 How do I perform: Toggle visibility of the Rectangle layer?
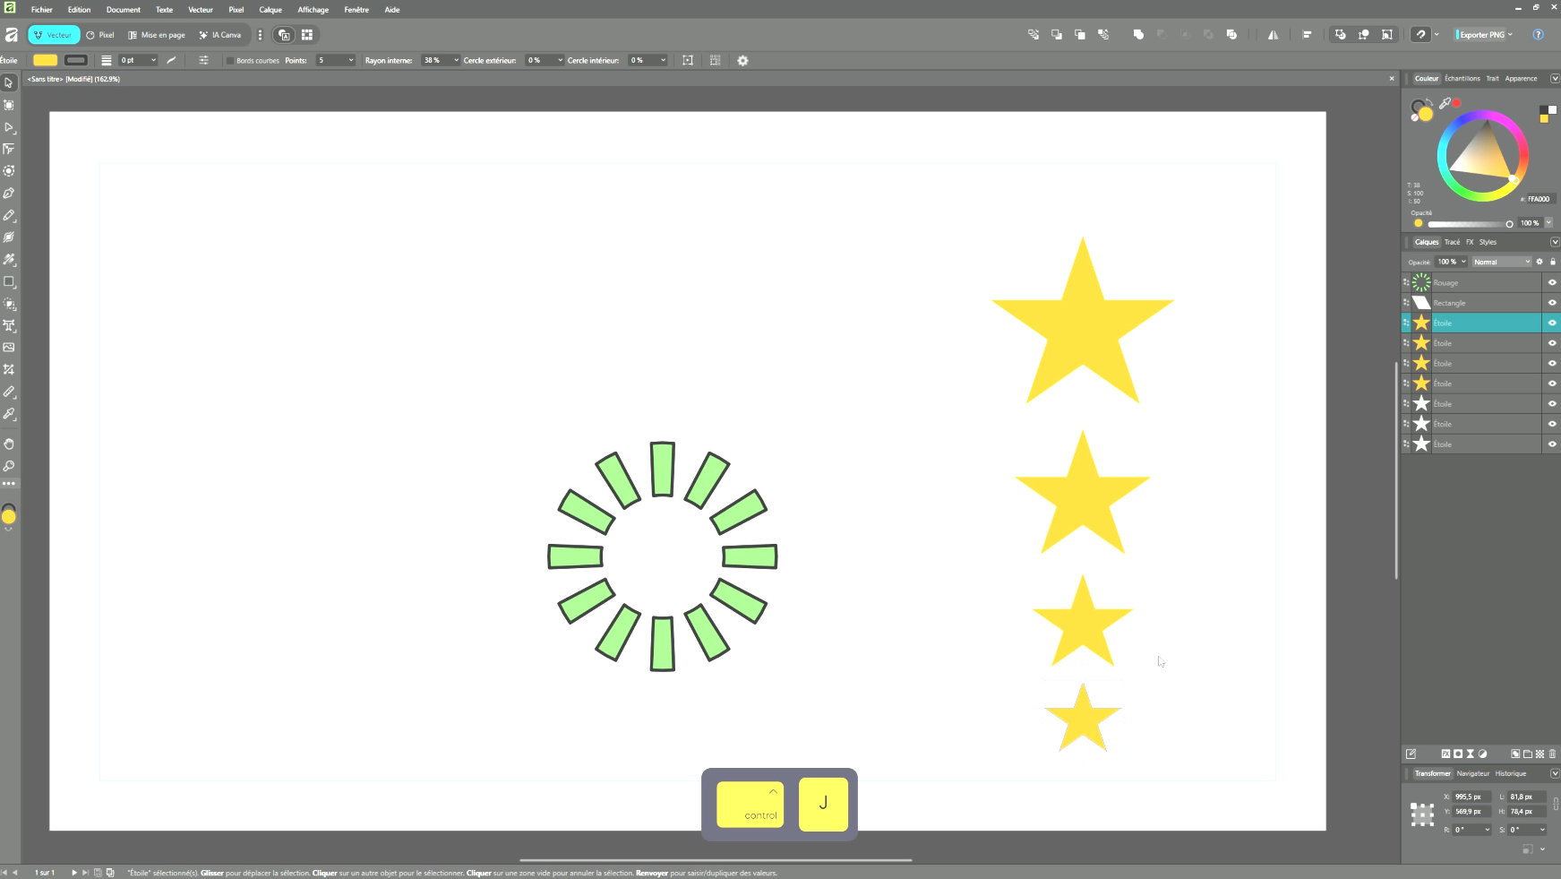(x=1552, y=303)
